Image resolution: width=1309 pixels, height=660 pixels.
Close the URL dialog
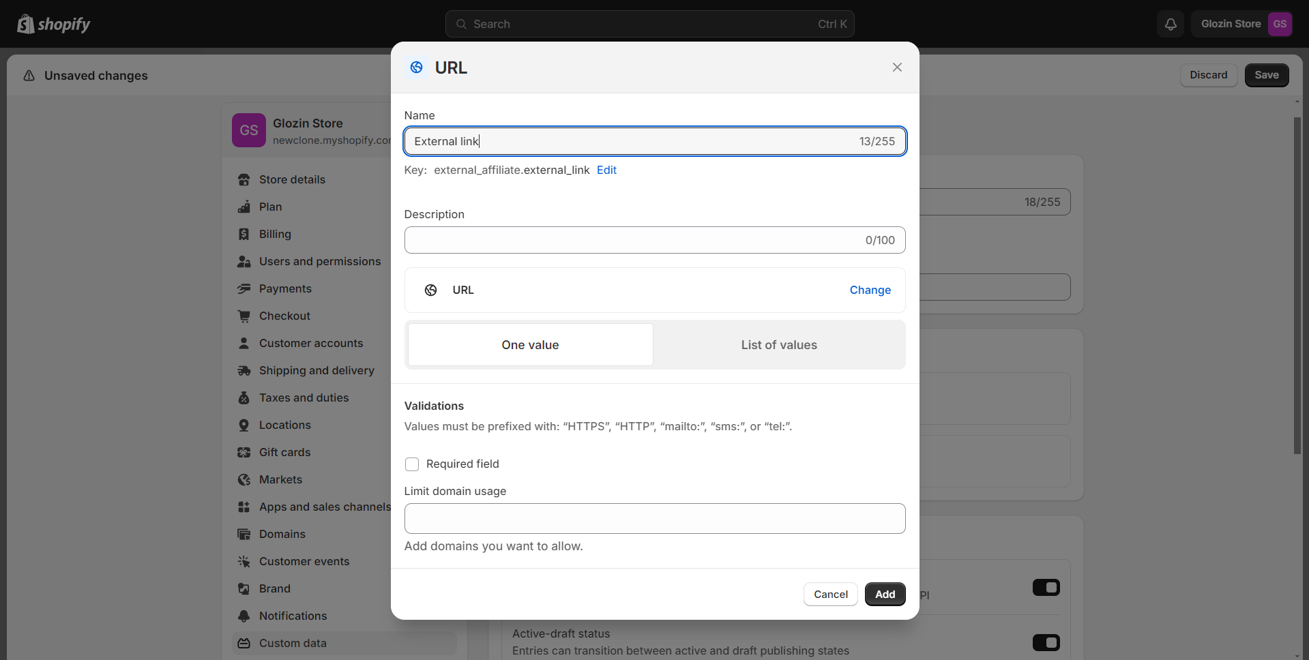point(897,67)
